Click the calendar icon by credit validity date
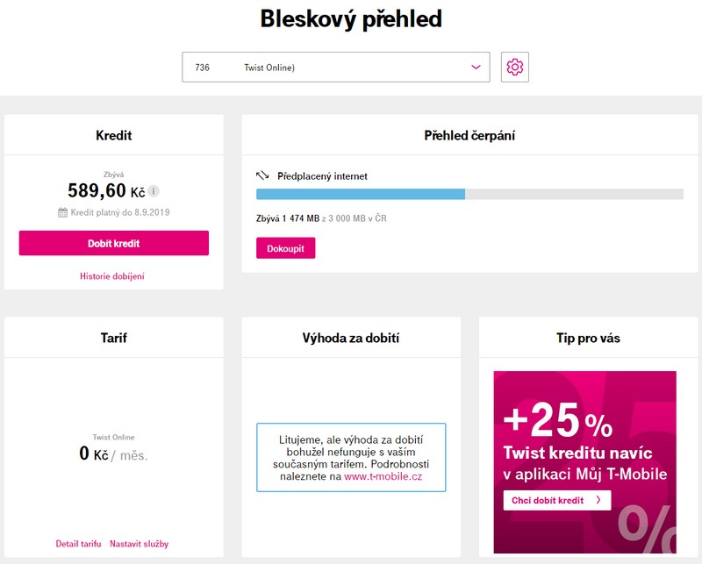 tap(62, 212)
